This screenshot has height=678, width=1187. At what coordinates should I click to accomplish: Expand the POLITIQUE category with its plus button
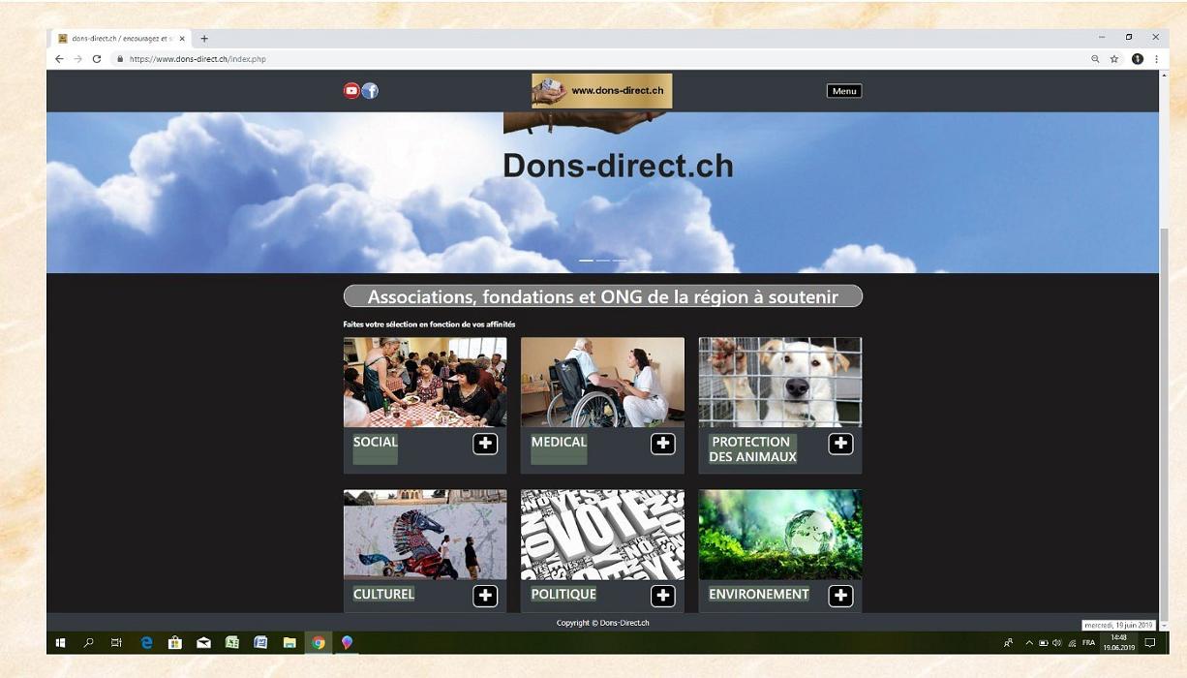coord(663,596)
